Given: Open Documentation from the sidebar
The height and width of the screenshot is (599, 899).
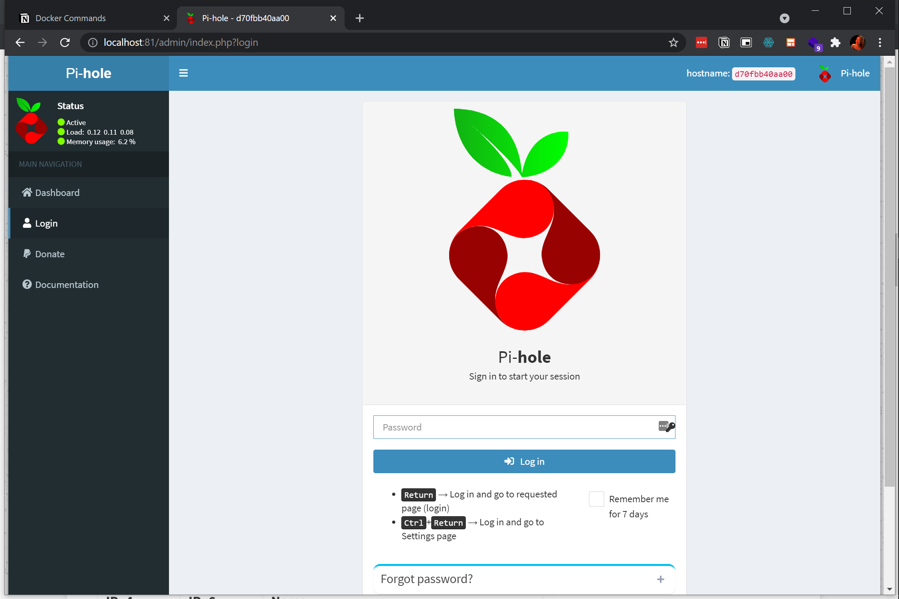Looking at the screenshot, I should (88, 285).
